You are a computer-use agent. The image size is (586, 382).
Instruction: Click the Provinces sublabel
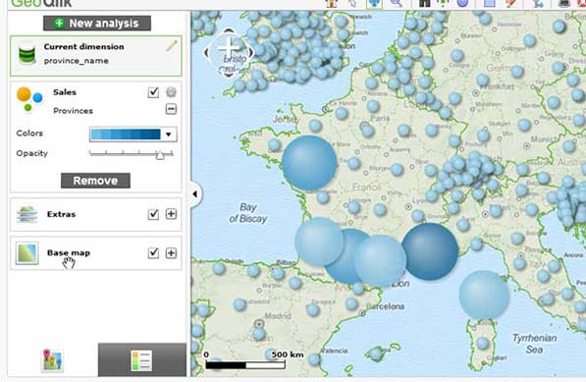73,111
